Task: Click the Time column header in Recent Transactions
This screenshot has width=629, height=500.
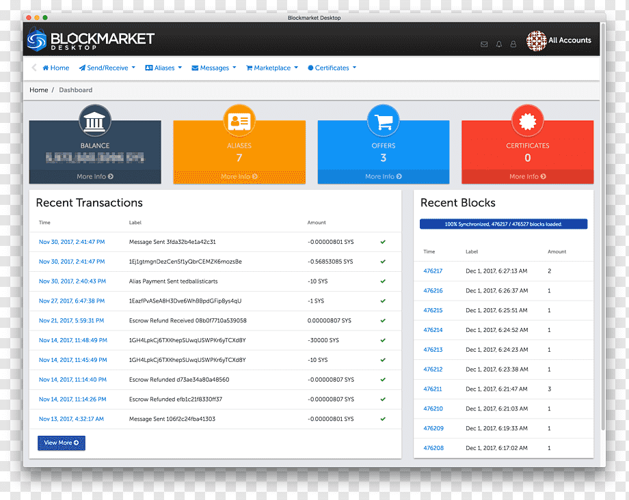Action: coord(44,223)
